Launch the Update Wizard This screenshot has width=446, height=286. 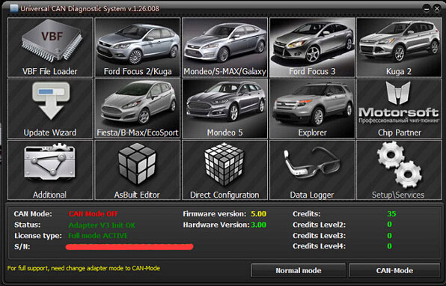(x=50, y=109)
